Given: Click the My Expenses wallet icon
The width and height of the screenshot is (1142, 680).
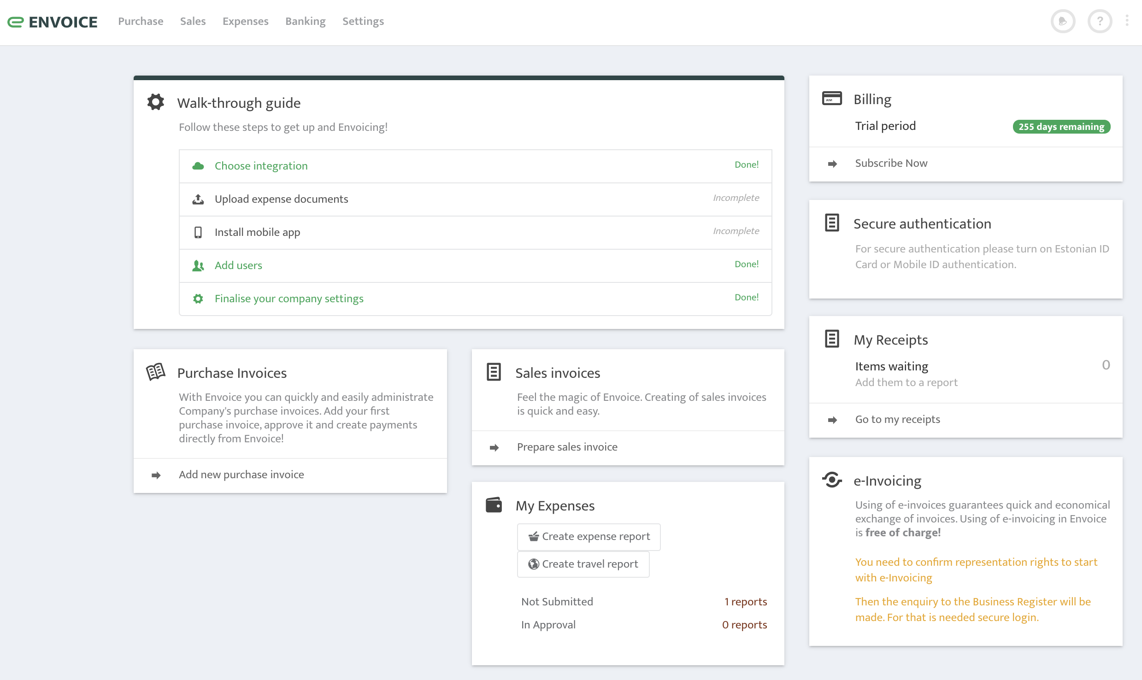Looking at the screenshot, I should coord(494,504).
